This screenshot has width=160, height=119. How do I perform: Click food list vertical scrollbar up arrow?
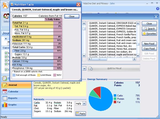pyautogui.click(x=138, y=23)
